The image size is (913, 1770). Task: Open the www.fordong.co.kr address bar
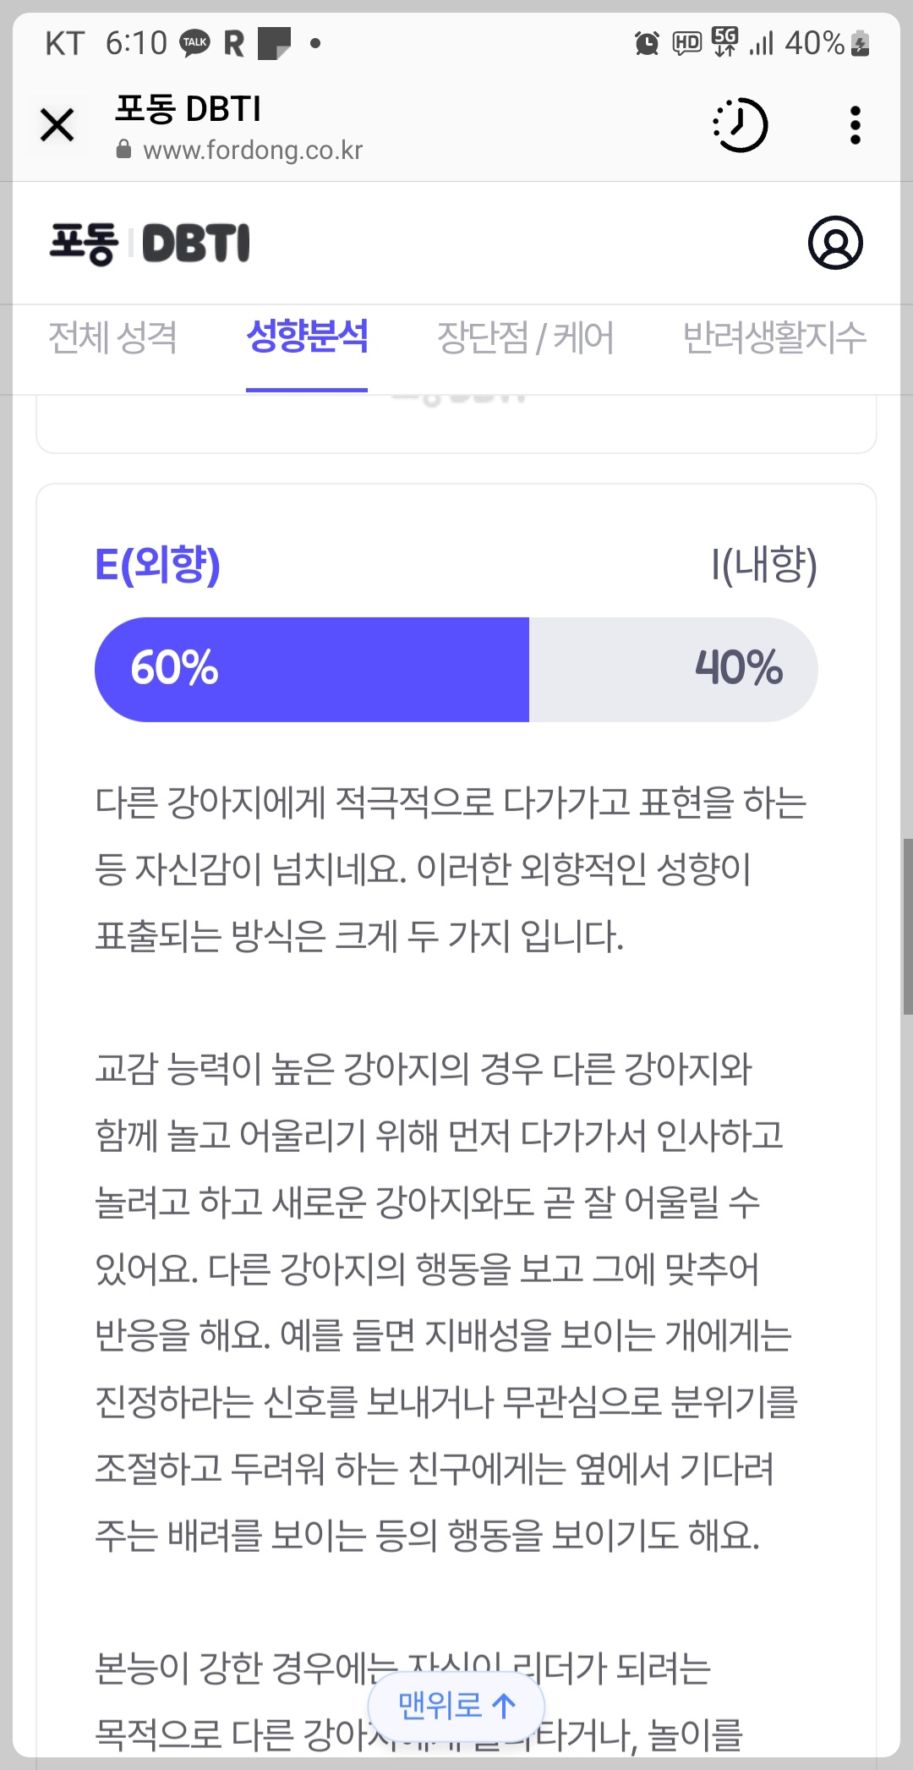(x=253, y=151)
